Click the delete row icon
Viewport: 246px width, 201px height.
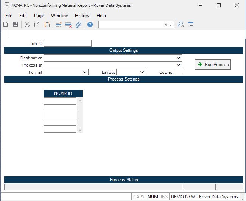pyautogui.click(x=69, y=25)
